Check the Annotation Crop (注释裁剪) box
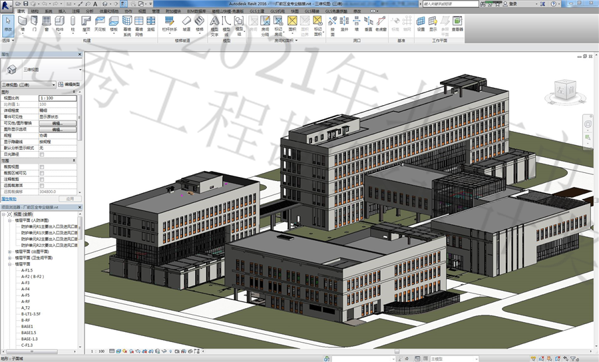599x362 pixels. click(x=43, y=179)
